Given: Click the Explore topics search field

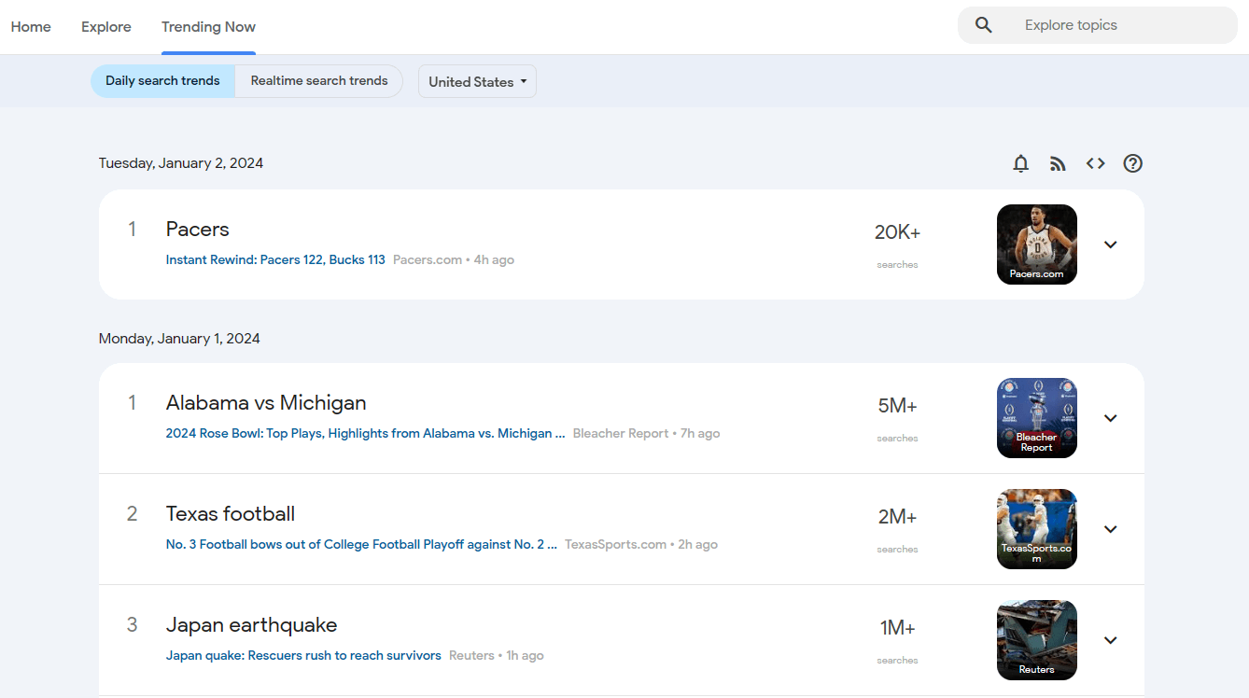Looking at the screenshot, I should tap(1102, 25).
